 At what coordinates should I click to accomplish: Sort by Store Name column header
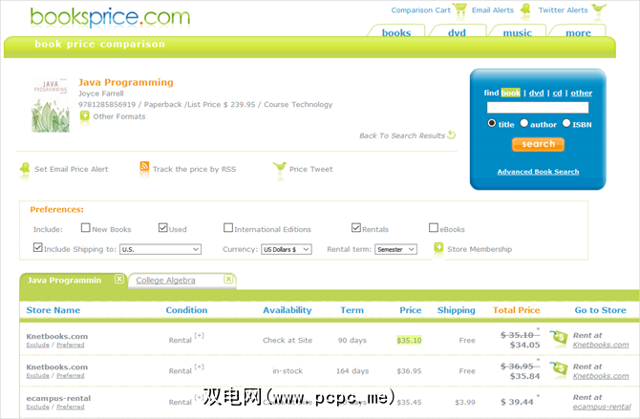click(x=53, y=310)
